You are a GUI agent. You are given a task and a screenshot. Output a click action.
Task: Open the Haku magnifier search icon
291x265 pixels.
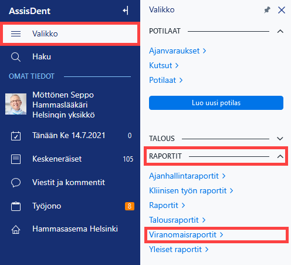coord(16,57)
